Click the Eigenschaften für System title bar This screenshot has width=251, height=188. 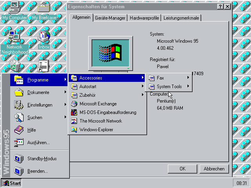tap(142, 7)
